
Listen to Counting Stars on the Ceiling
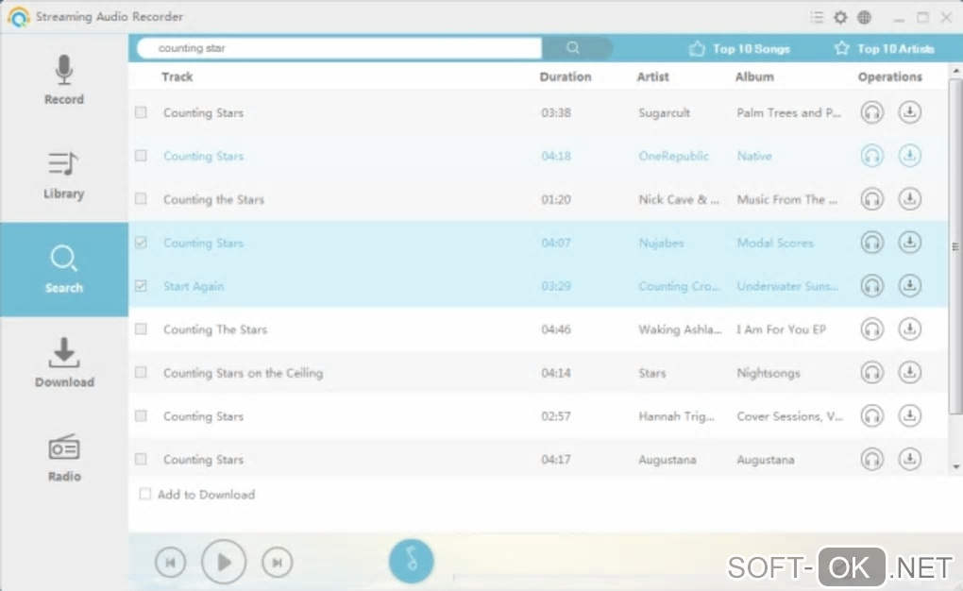(872, 372)
